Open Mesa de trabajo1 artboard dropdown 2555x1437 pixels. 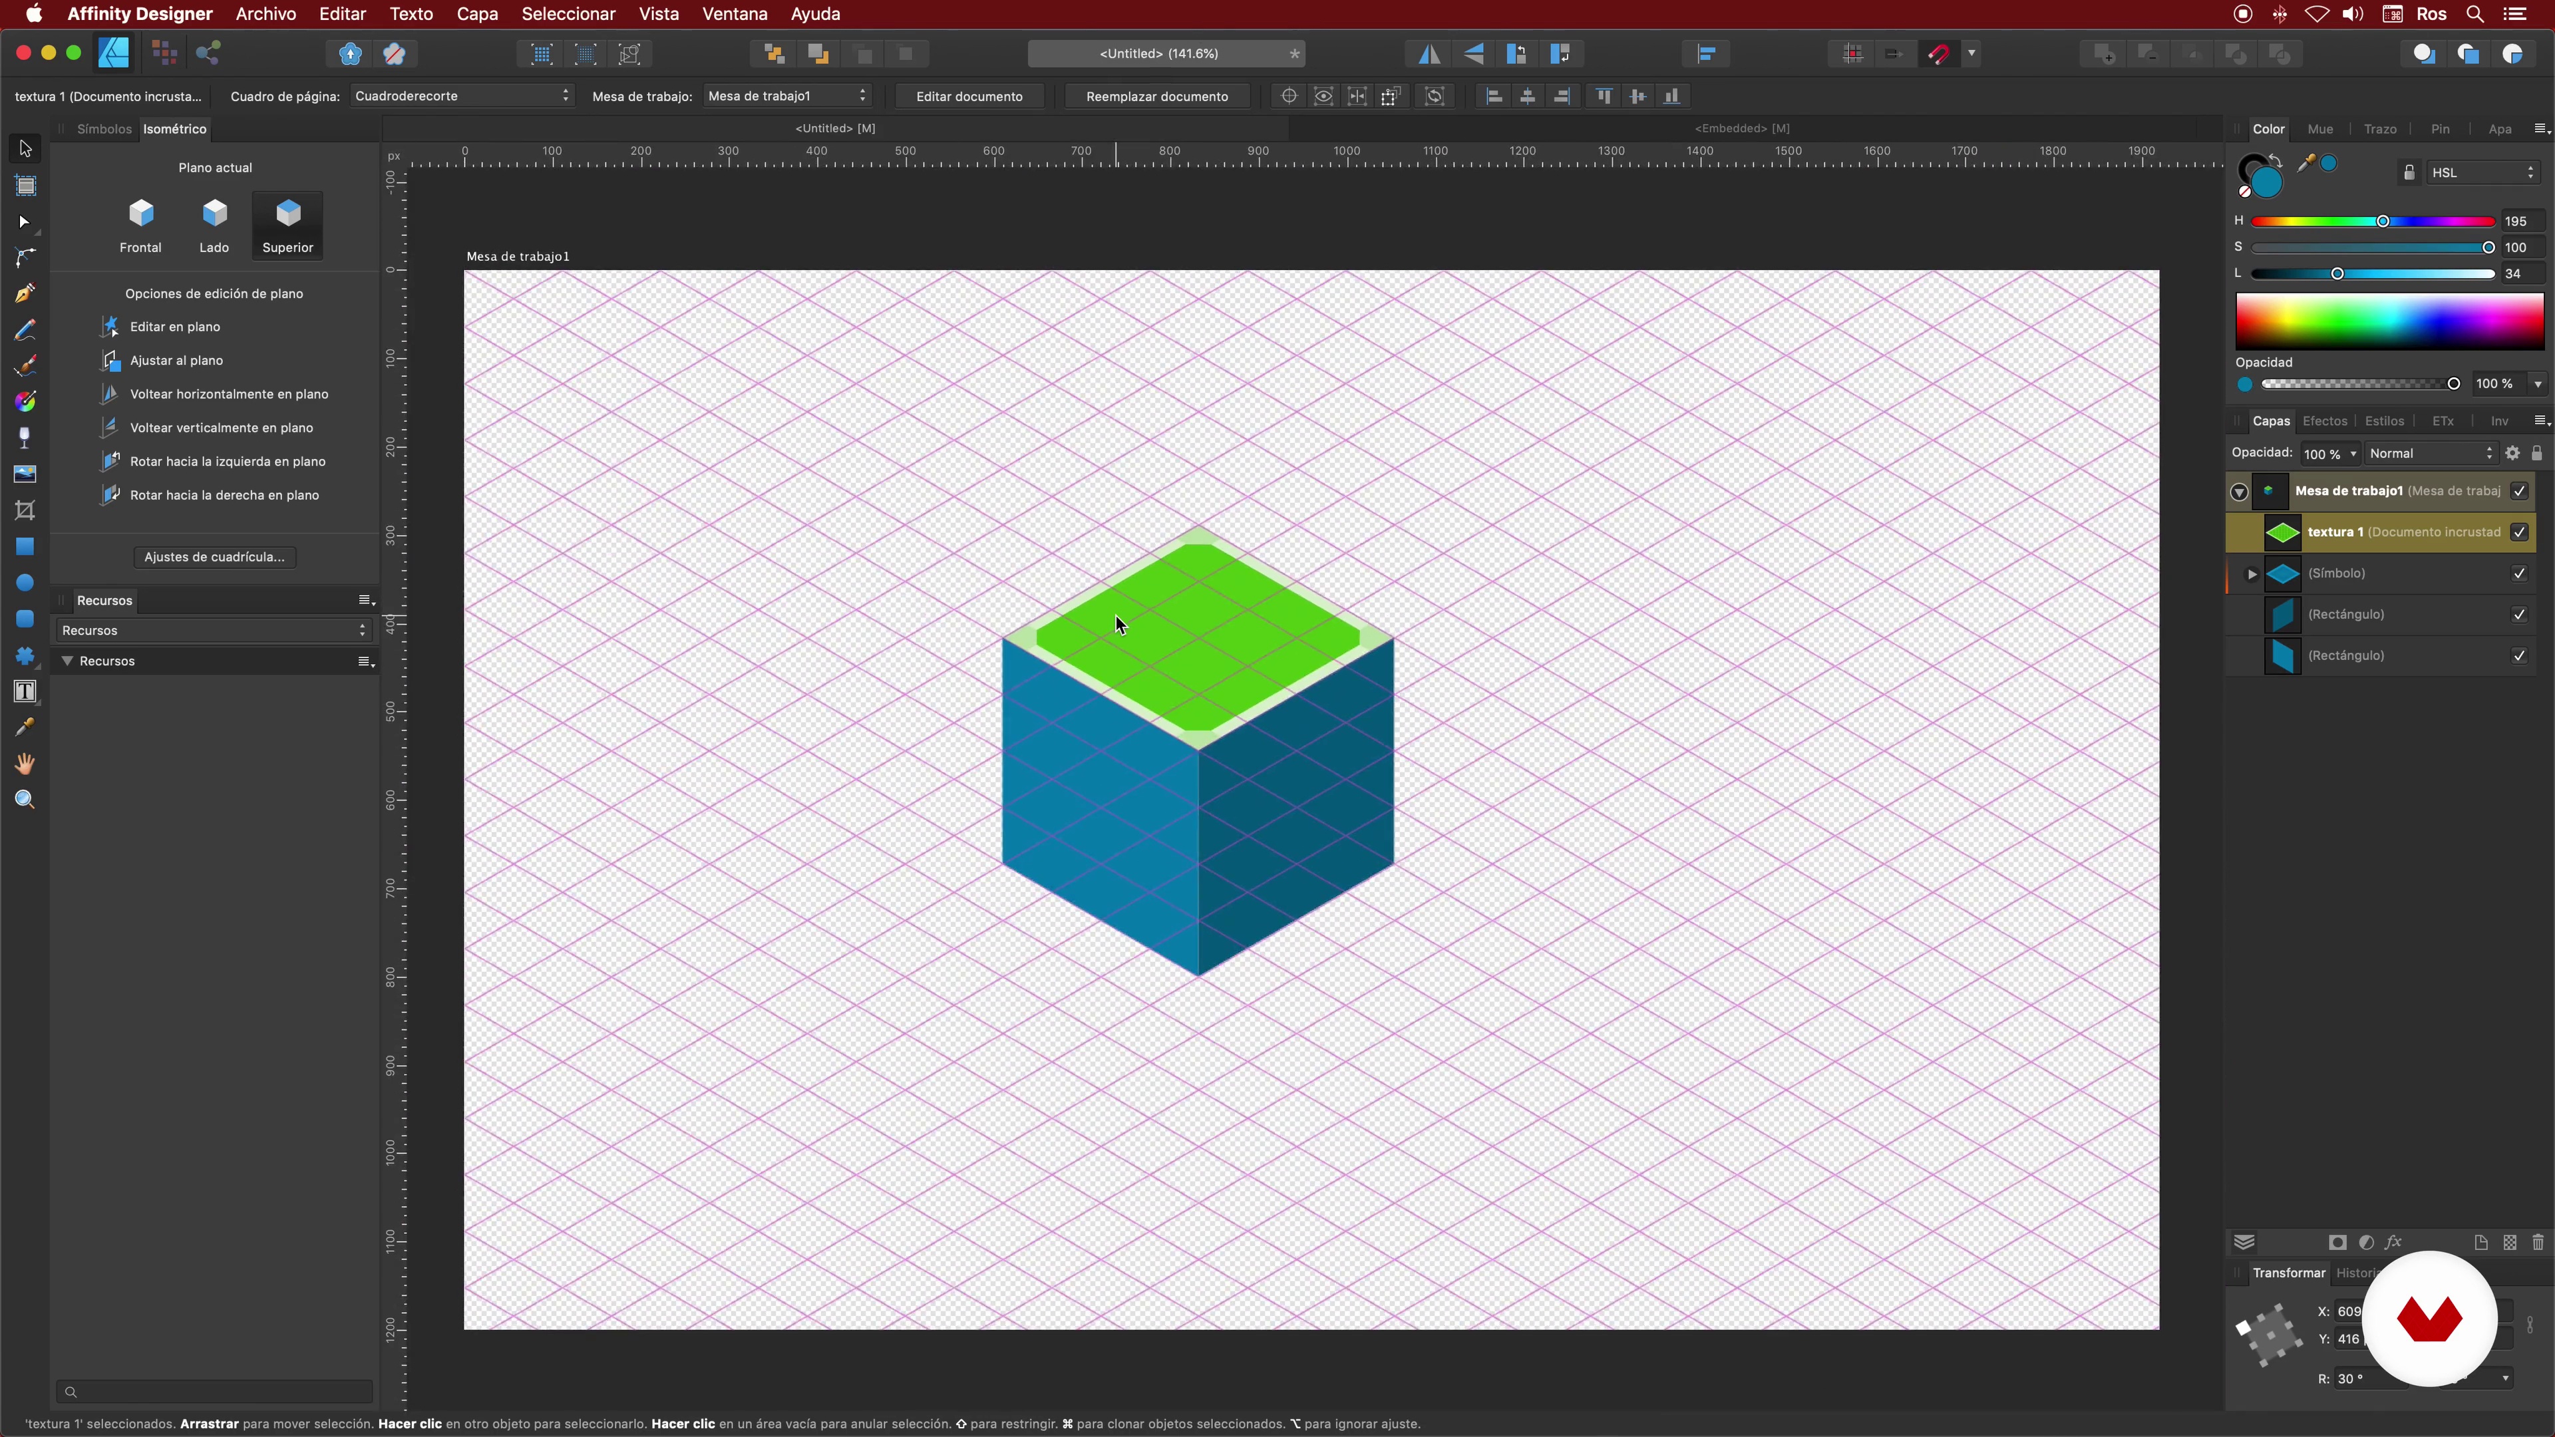[x=788, y=96]
